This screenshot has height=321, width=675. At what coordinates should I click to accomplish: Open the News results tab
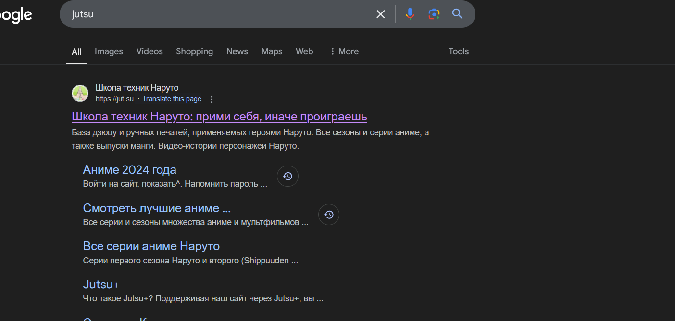(x=237, y=51)
